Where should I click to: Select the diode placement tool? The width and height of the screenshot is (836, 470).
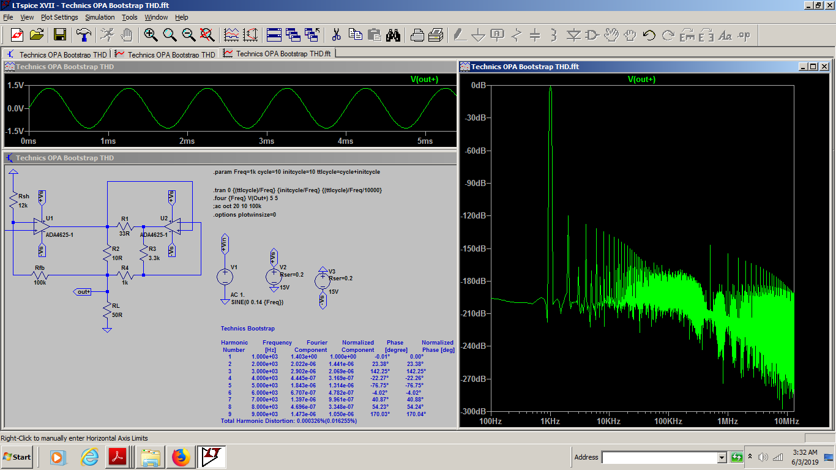click(x=573, y=35)
